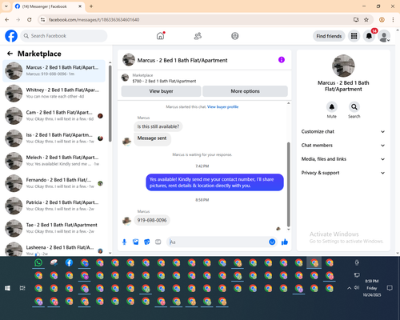Open the emoji picker in message box

[x=272, y=242]
